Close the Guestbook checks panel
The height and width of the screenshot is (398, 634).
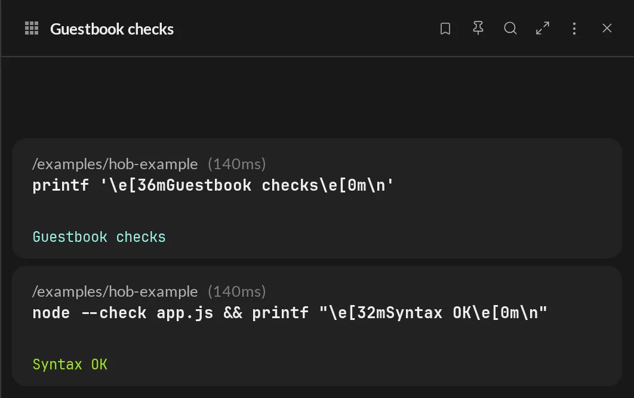[607, 28]
